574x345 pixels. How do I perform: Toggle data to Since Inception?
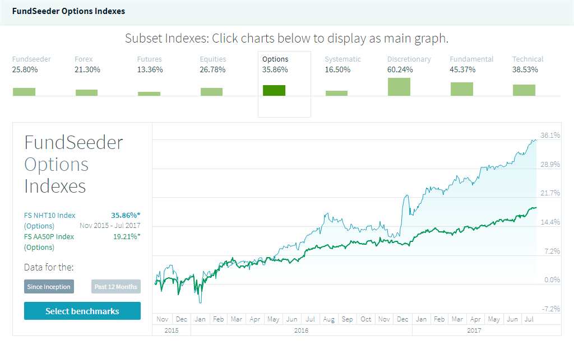tap(49, 287)
